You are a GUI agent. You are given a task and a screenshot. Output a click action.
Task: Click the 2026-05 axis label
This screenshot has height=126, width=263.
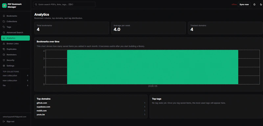(153, 86)
